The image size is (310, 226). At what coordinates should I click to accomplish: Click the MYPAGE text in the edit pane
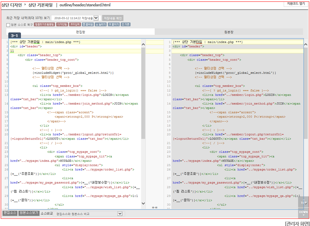(66, 161)
